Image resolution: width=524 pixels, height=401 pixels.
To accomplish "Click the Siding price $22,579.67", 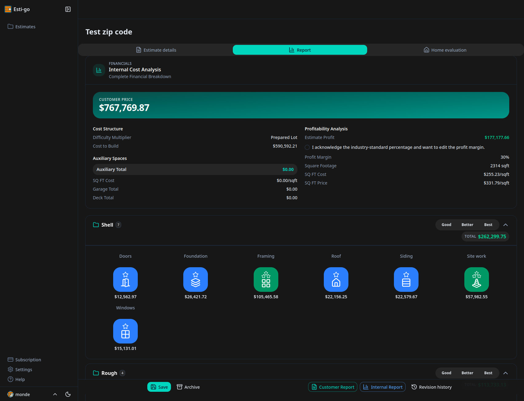I will coord(406,297).
